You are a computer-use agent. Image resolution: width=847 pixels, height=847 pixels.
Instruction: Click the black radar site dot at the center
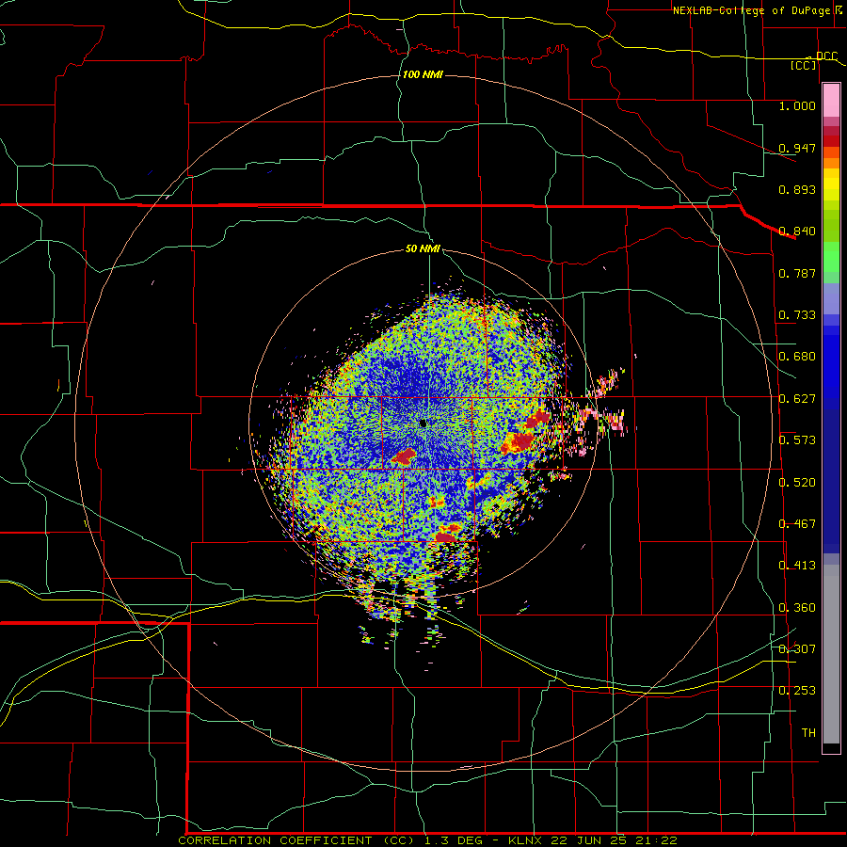click(423, 423)
